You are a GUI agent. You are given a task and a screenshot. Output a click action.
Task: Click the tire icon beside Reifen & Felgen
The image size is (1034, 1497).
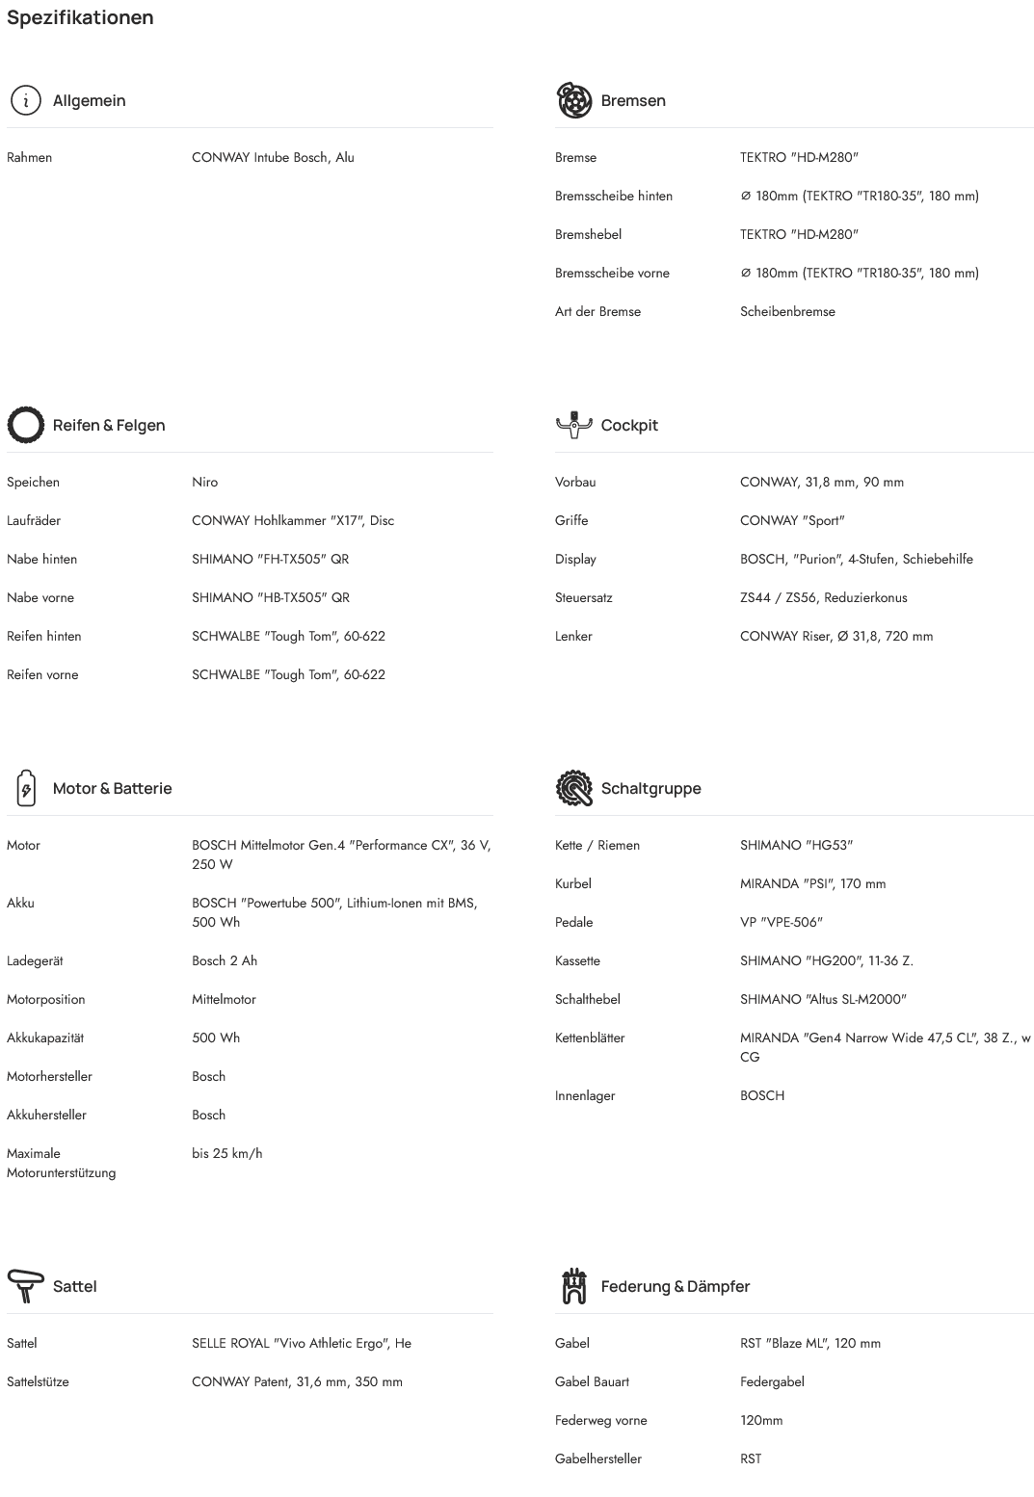pyautogui.click(x=26, y=425)
